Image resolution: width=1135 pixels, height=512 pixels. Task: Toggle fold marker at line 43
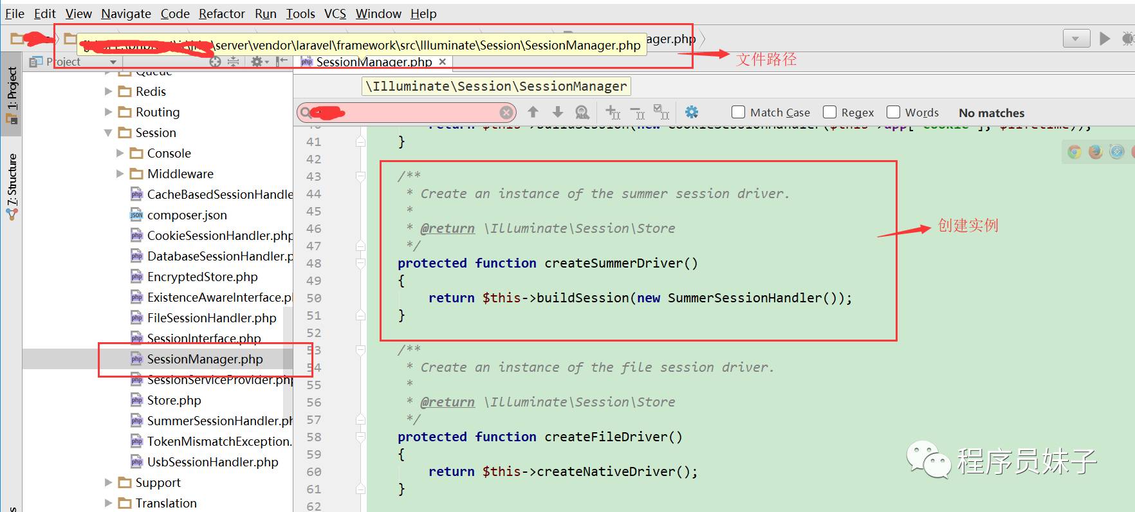[x=360, y=176]
